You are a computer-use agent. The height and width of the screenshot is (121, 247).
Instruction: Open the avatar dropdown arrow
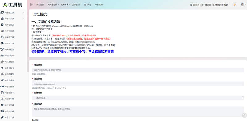click(245, 5)
